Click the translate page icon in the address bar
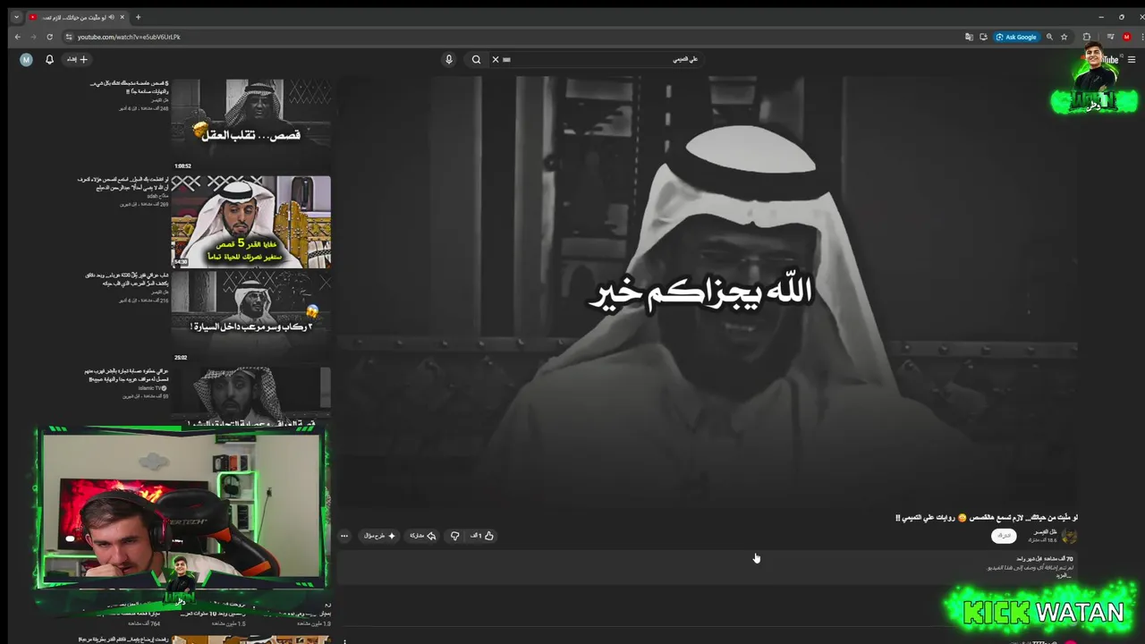 [x=969, y=37]
